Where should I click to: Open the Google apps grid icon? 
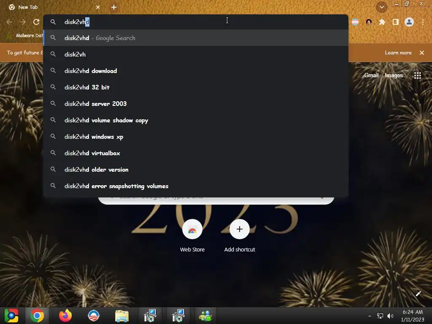coord(418,75)
